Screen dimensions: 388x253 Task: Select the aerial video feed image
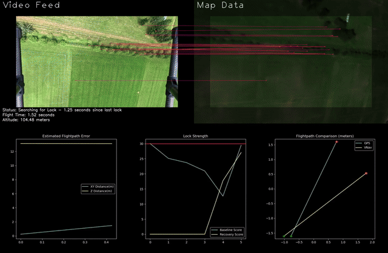coord(97,62)
